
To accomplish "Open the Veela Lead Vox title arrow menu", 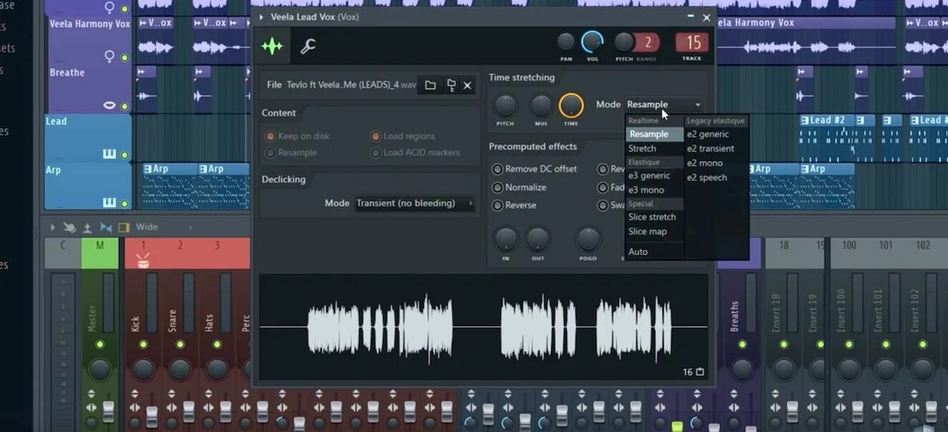I will 261,16.
